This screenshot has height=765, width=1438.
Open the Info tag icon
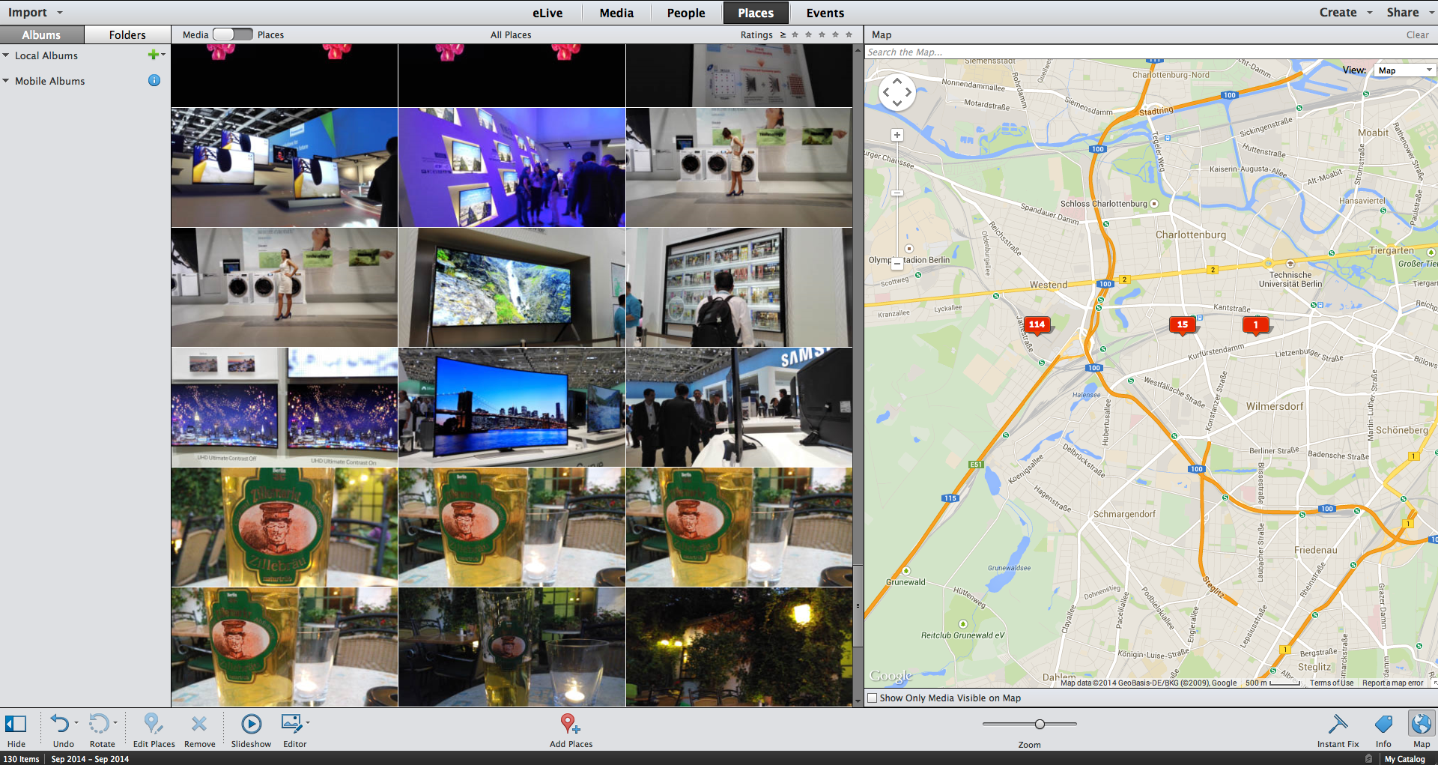click(1383, 724)
